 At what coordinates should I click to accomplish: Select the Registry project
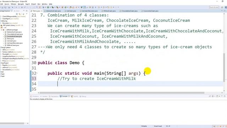[x=9, y=65]
